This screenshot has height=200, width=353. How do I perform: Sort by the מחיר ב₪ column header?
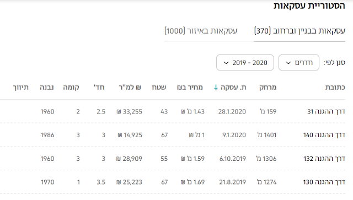click(190, 87)
